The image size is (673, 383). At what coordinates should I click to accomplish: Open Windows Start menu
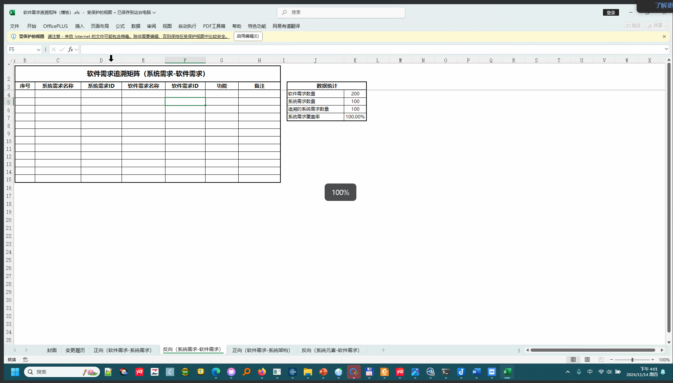pyautogui.click(x=15, y=372)
